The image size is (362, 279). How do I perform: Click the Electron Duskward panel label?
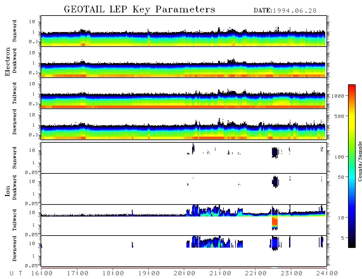[x=15, y=61]
